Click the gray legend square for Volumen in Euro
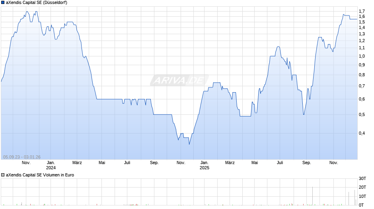Viewport: 374px width, 209px height. tap(3, 175)
